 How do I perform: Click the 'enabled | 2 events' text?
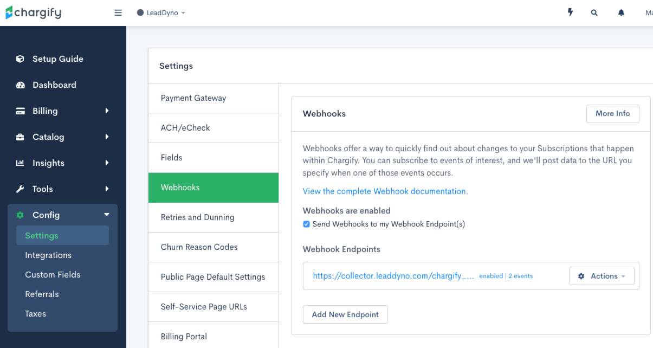[506, 276]
